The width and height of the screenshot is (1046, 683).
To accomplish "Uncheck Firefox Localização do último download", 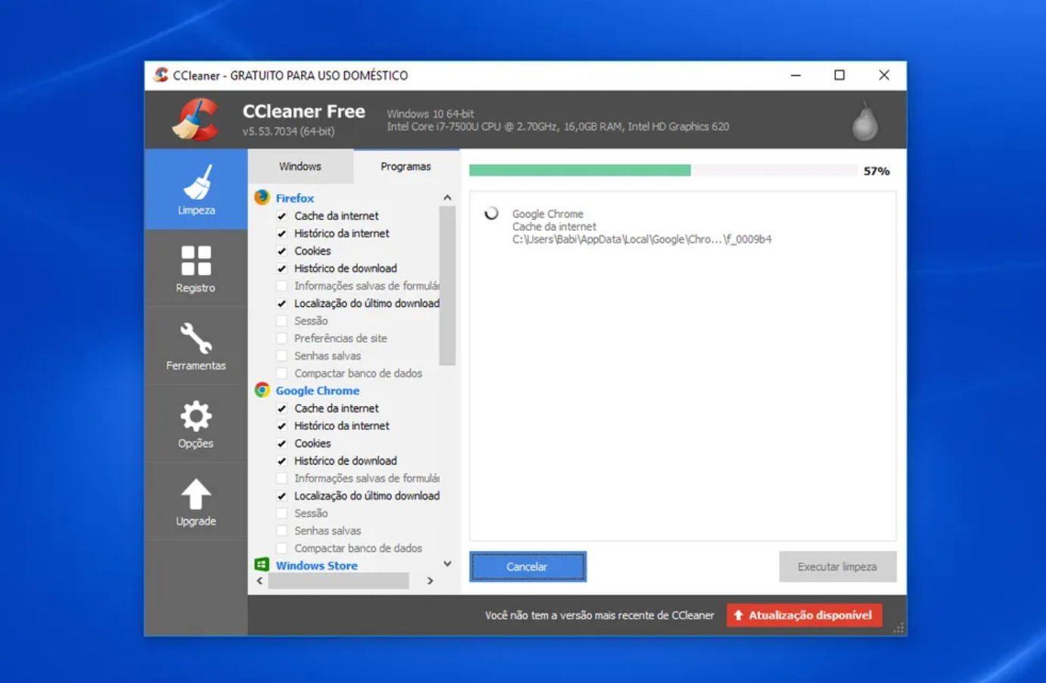I will 282,303.
